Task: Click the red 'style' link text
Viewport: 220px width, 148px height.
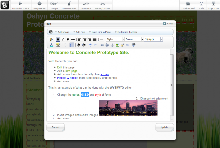Action: click(98, 95)
